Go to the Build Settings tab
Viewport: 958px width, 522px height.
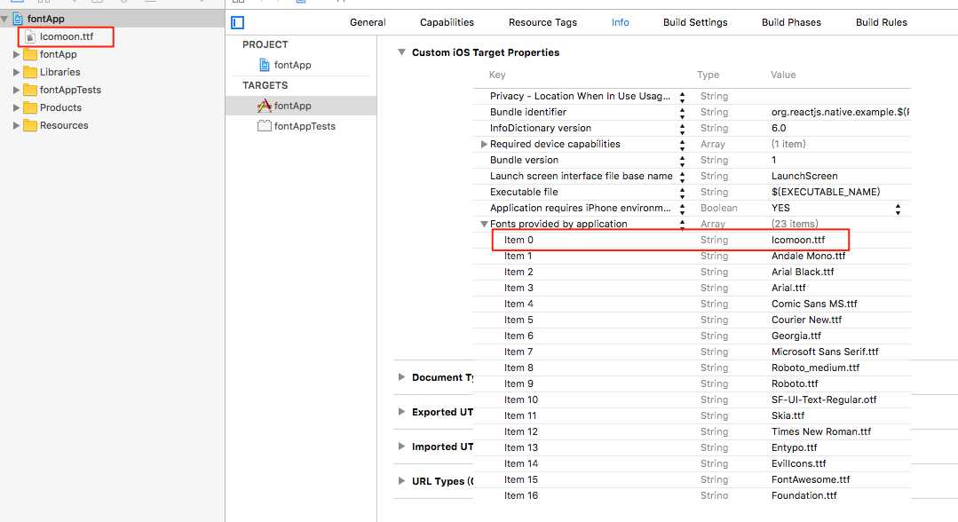click(x=695, y=22)
